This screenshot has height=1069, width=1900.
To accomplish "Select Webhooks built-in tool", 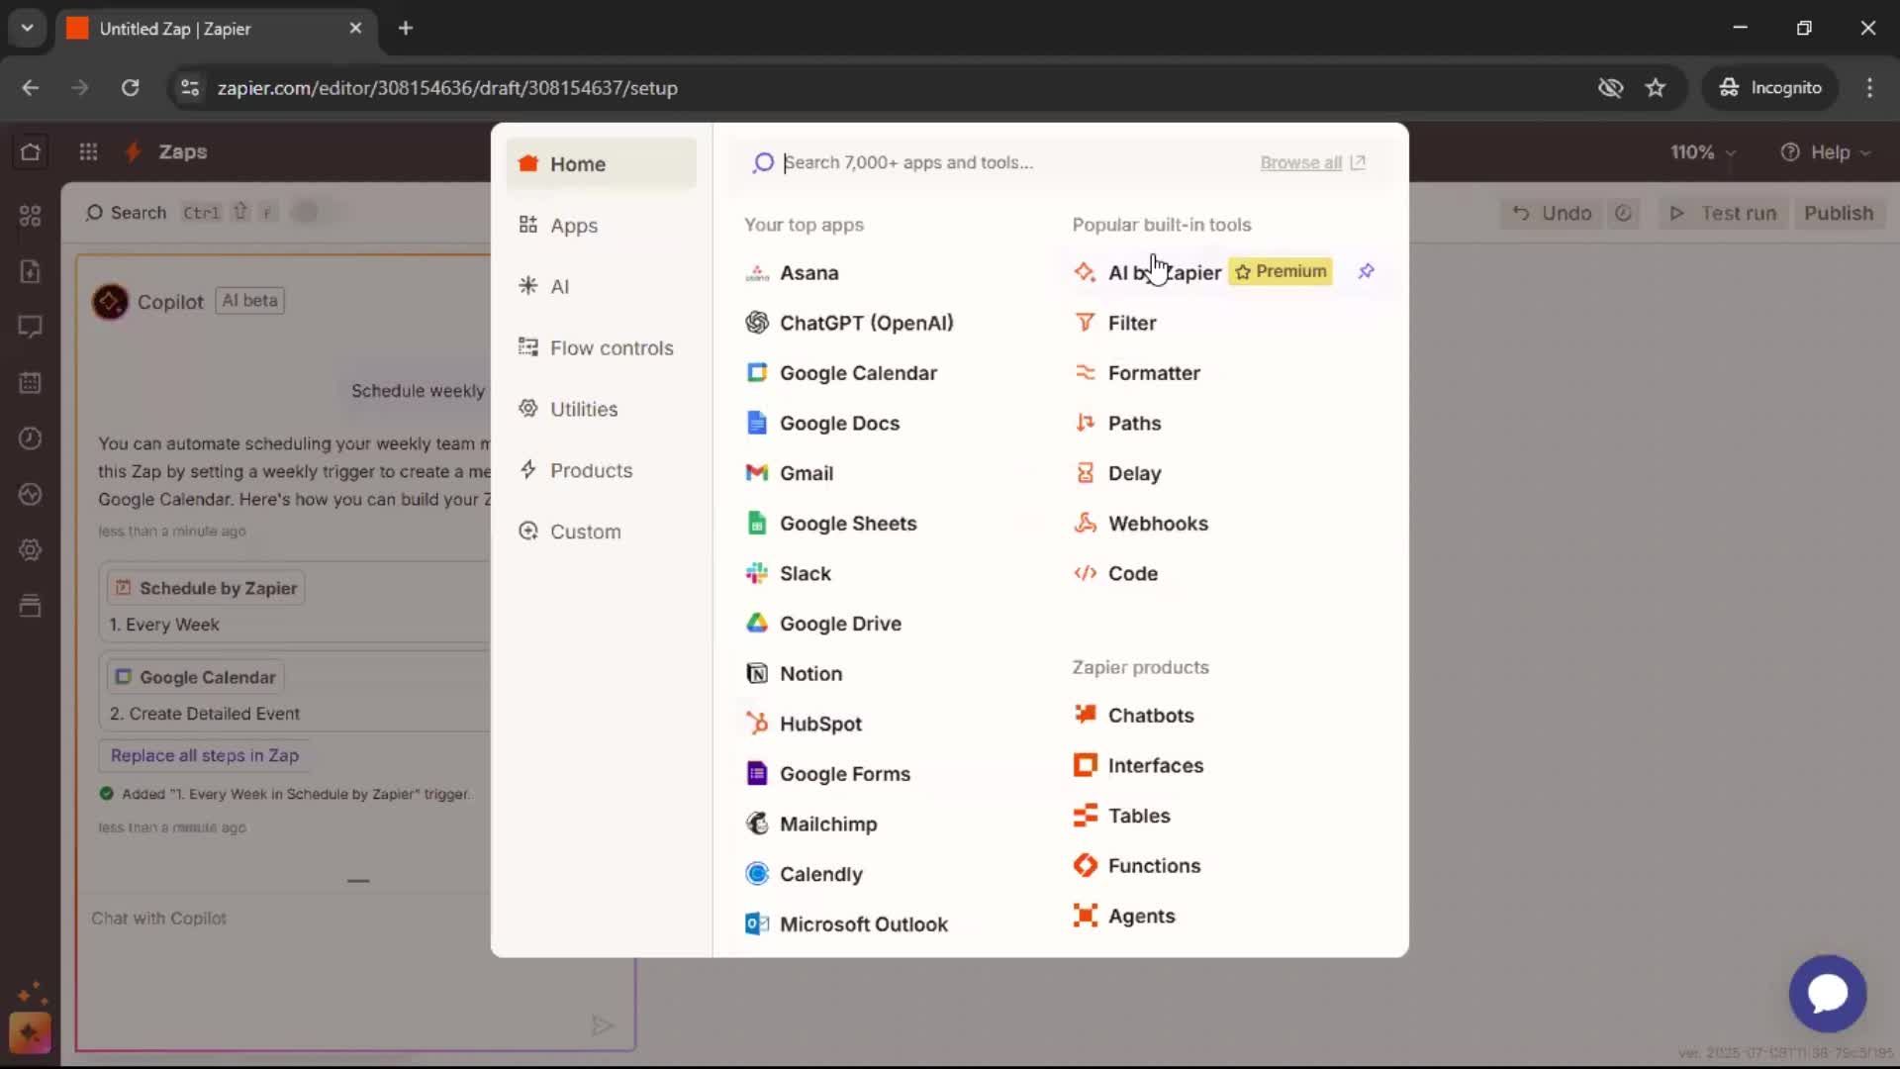I will pos(1140,524).
